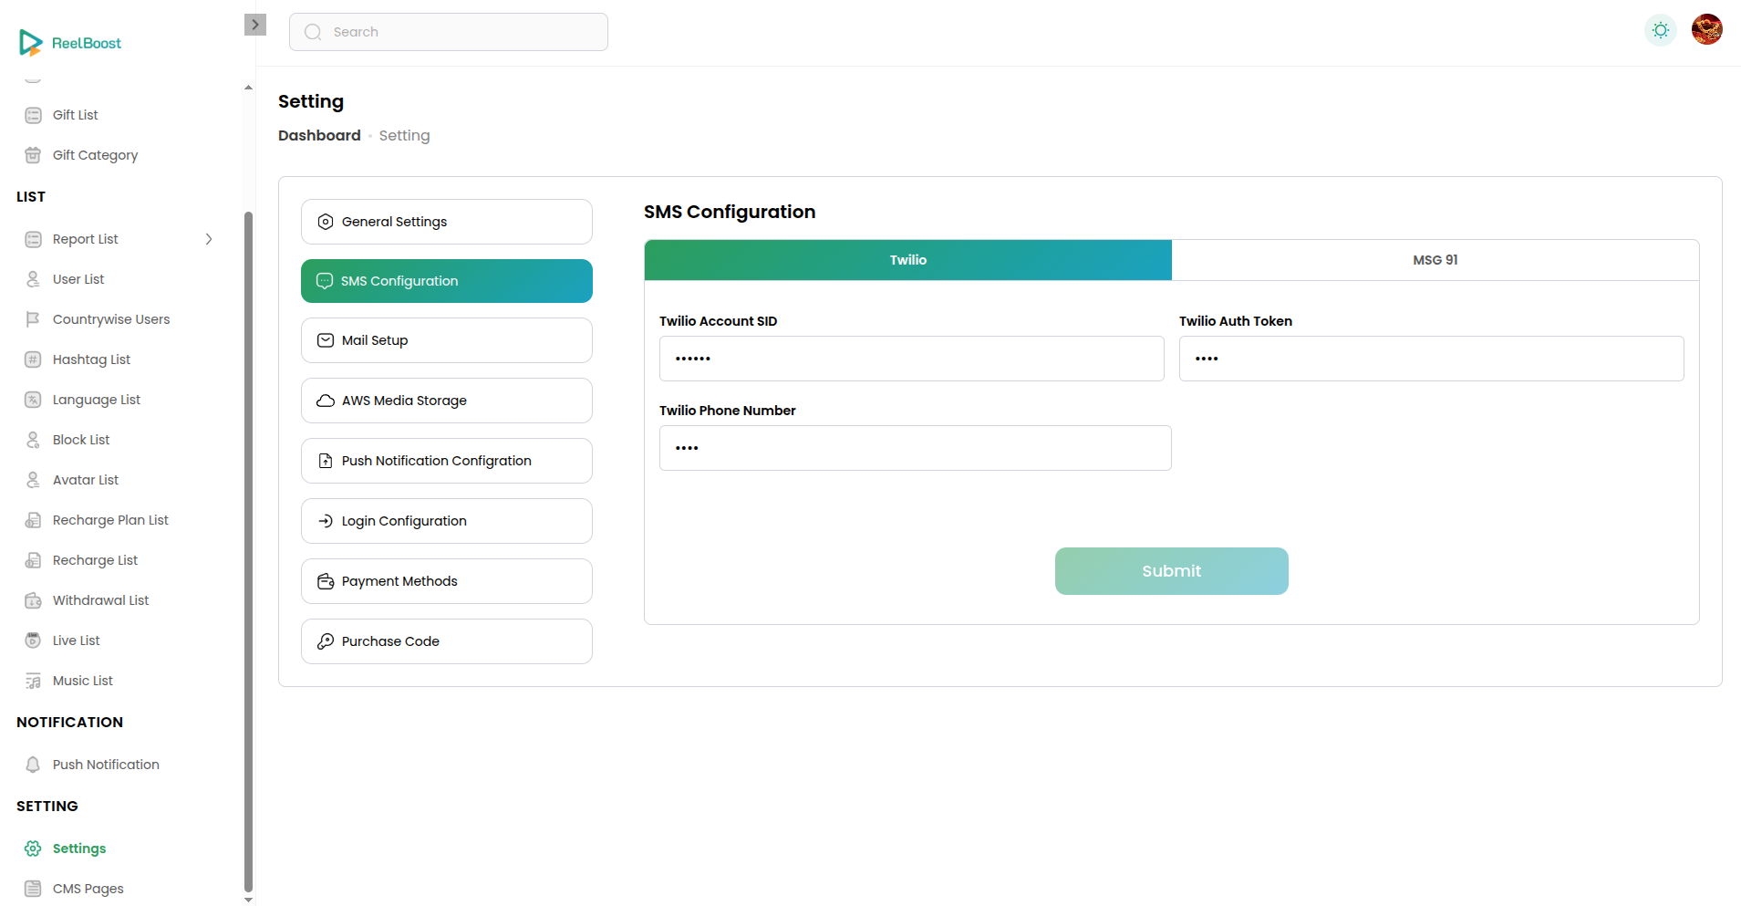The height and width of the screenshot is (906, 1741).
Task: Select SMS Configuration section
Action: point(447,281)
